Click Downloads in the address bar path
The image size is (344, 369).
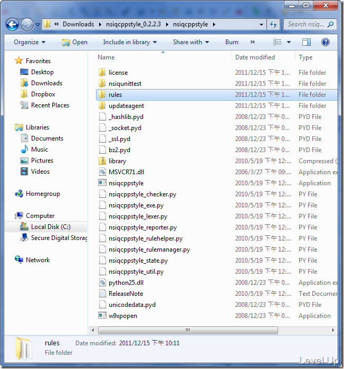coord(78,24)
